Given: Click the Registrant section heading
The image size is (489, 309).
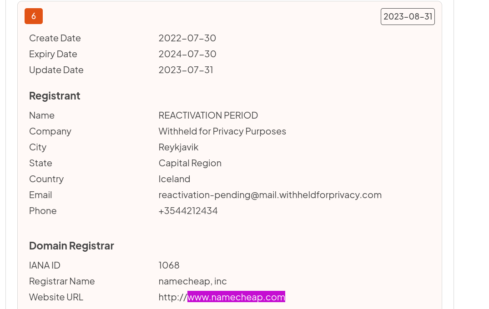Looking at the screenshot, I should point(55,96).
